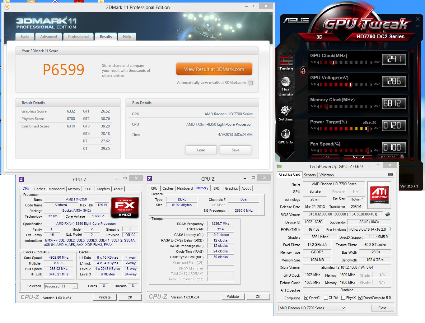Open the Validation tab in GPU-Z
This screenshot has width=425, height=323.
coord(327,175)
